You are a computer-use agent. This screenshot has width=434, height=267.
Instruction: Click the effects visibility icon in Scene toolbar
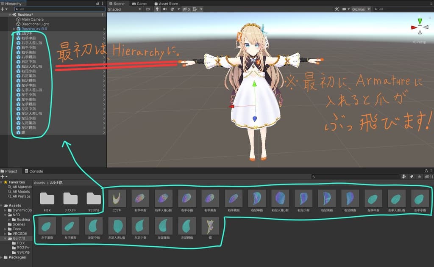click(x=172, y=9)
